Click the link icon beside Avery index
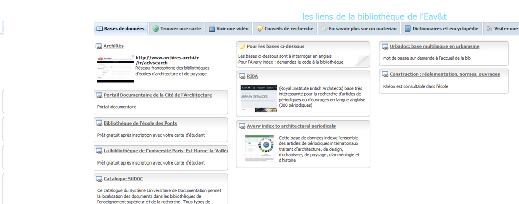The image size is (519, 204). pos(242,127)
